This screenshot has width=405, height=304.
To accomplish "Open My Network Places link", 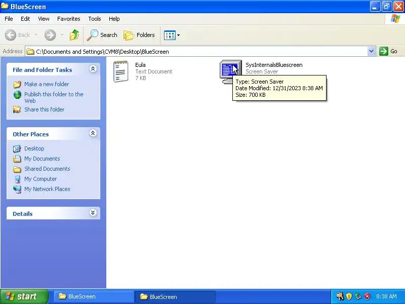I will [47, 189].
